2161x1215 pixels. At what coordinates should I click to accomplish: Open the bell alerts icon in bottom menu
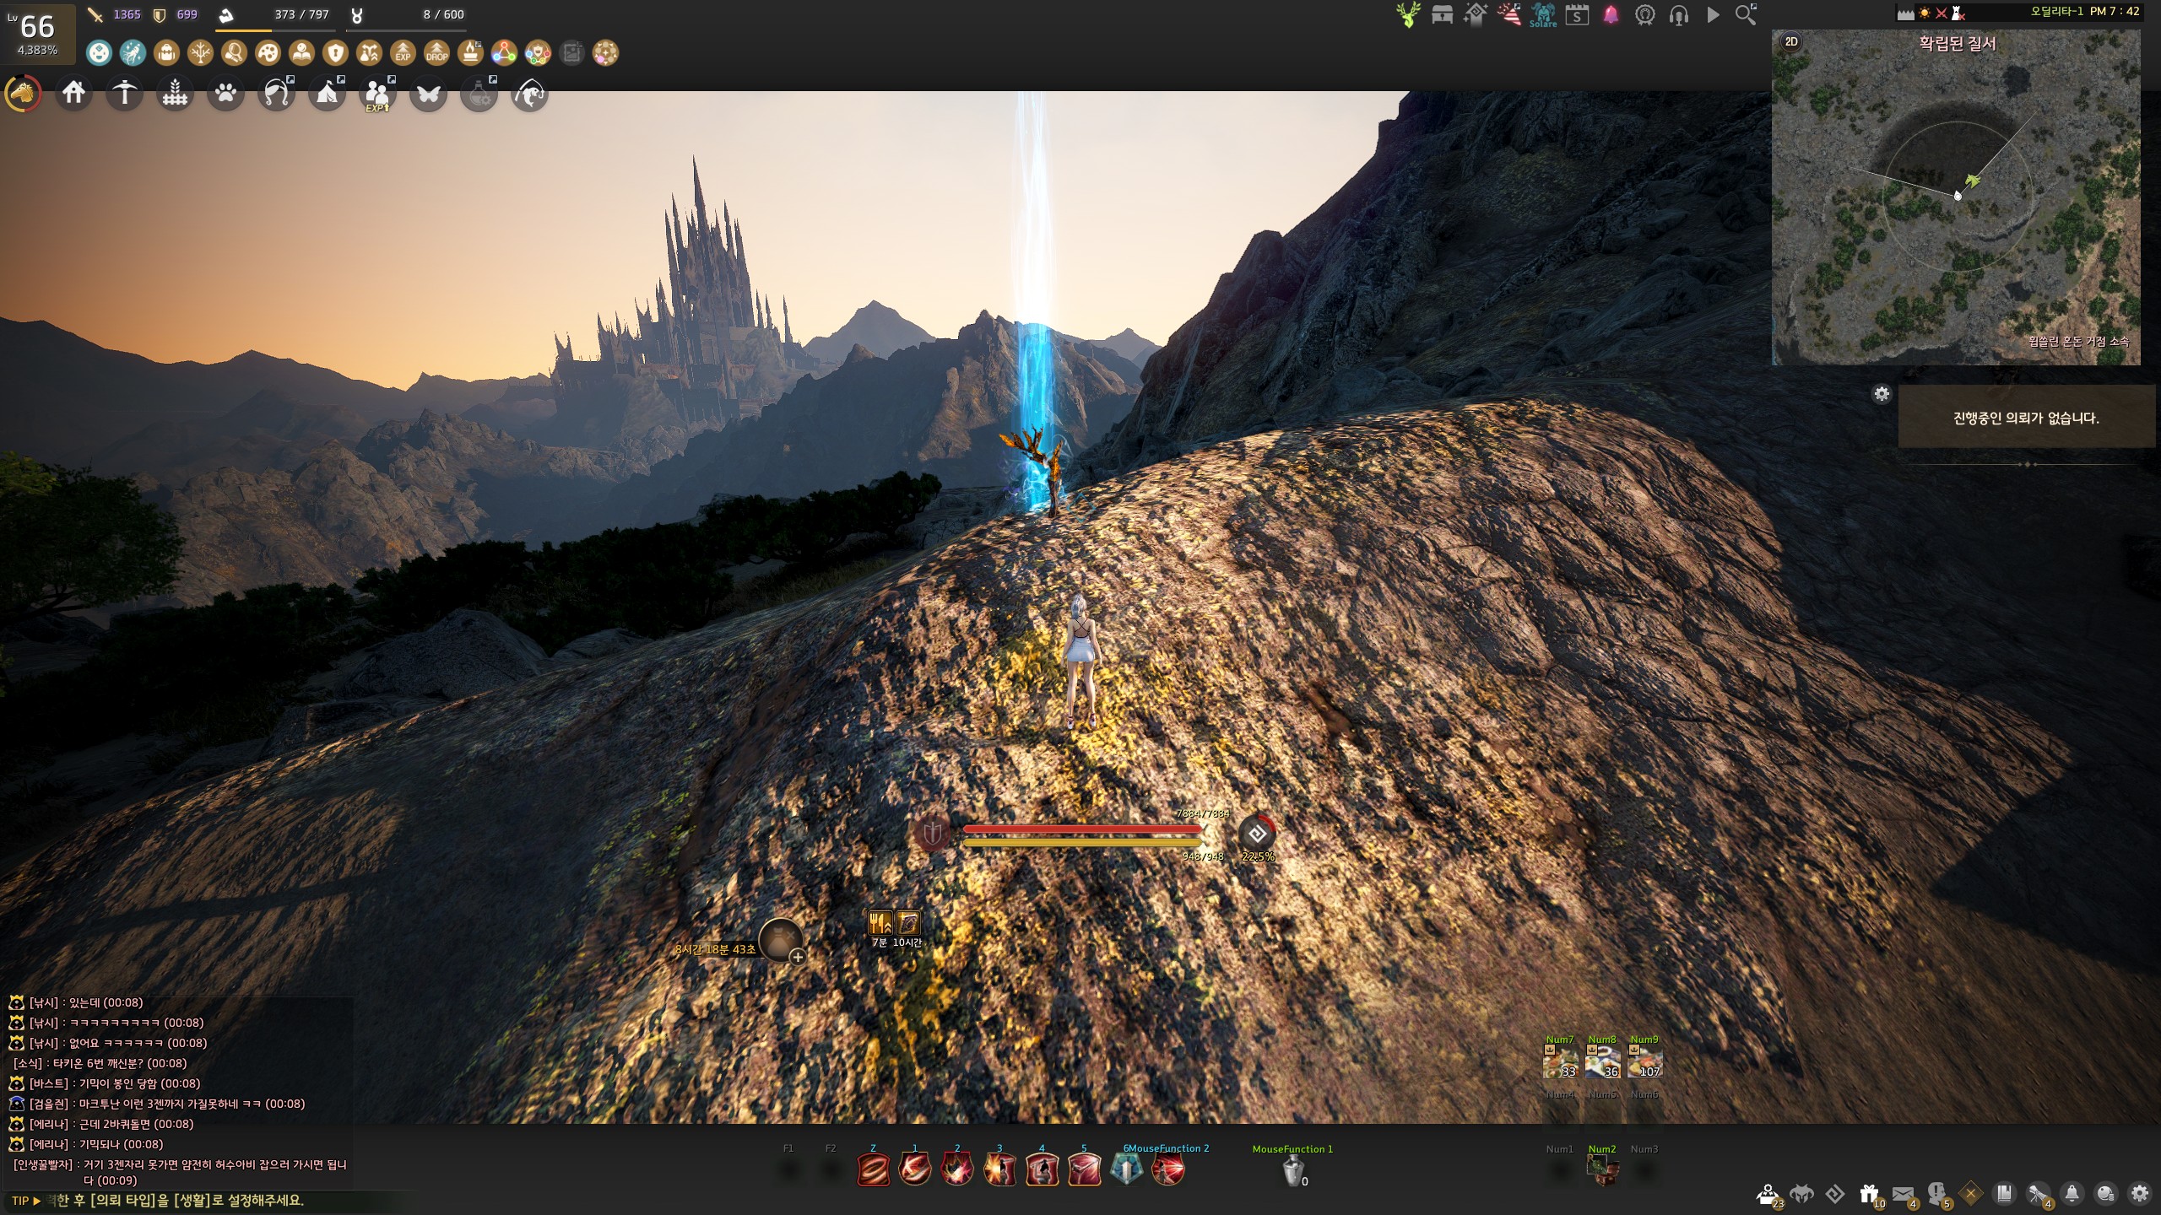tap(2072, 1194)
